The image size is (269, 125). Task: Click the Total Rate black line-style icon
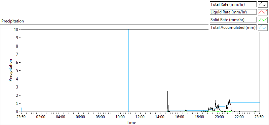point(263,4)
